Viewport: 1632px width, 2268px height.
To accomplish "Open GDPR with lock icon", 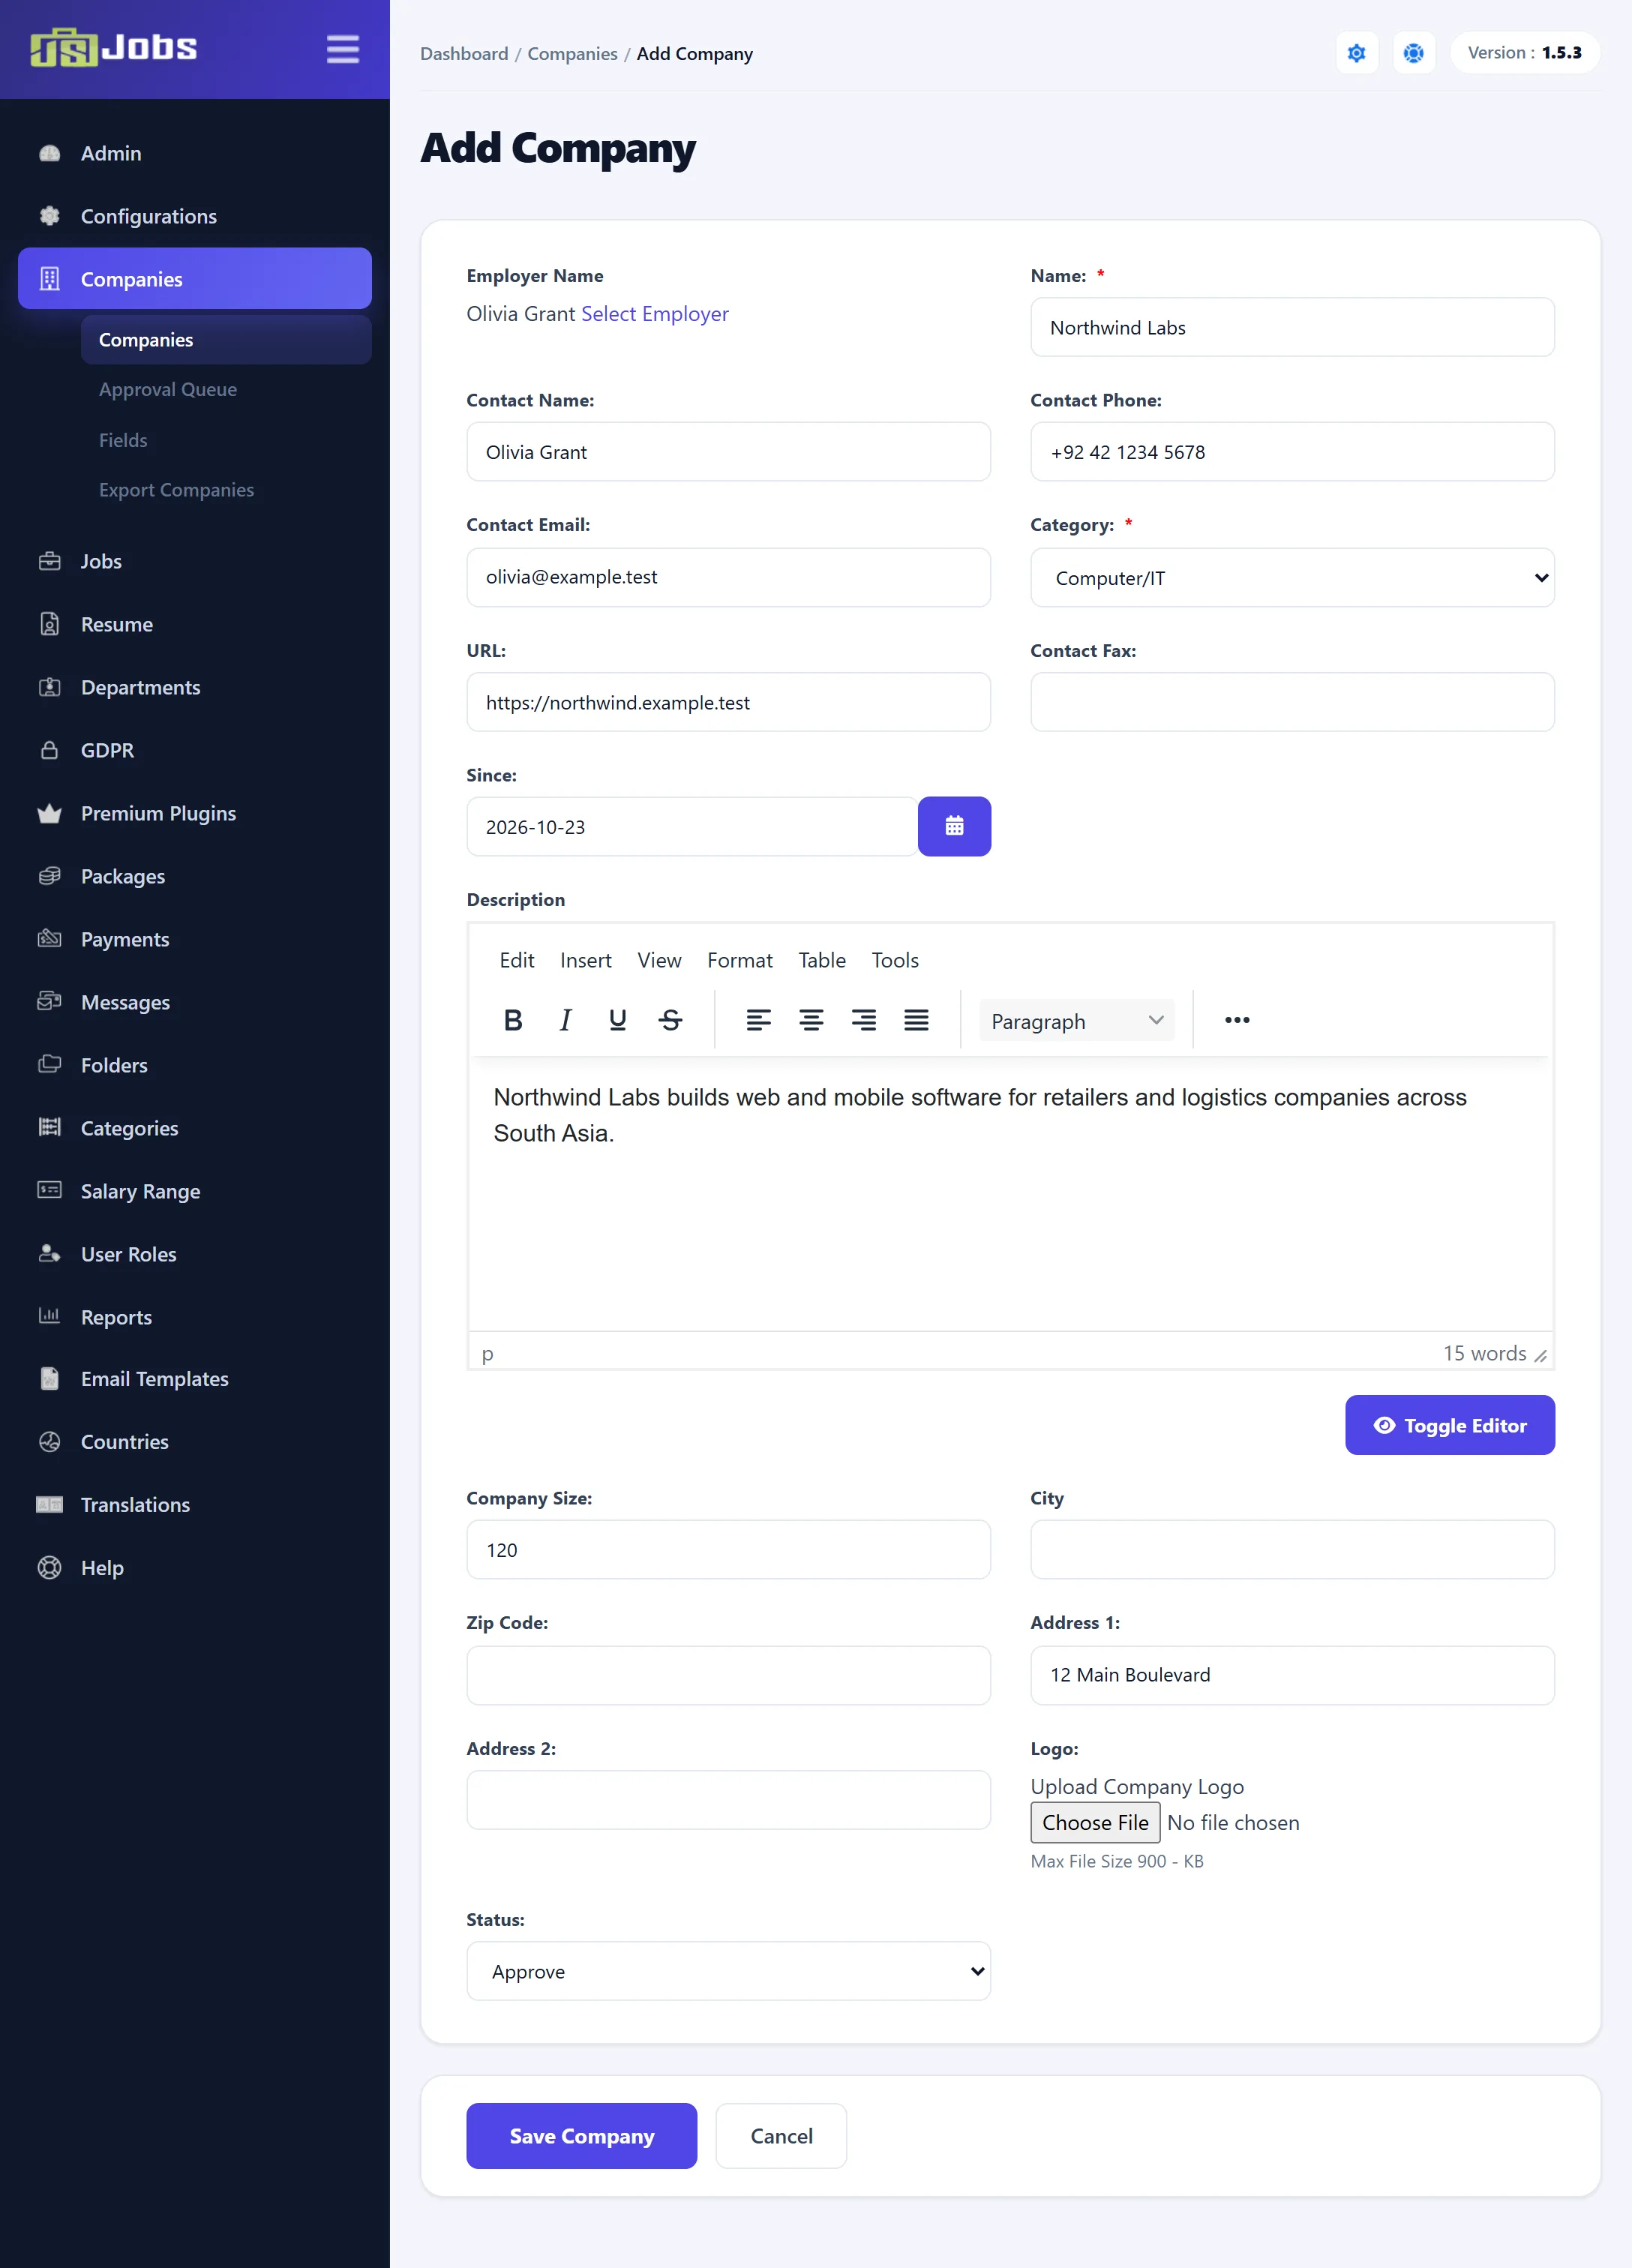I will click(195, 750).
